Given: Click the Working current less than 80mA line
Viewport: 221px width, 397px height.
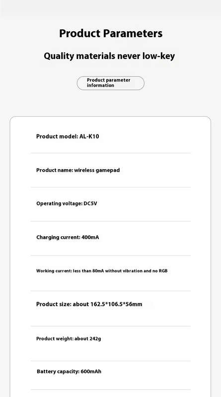Looking at the screenshot, I should coord(102,271).
